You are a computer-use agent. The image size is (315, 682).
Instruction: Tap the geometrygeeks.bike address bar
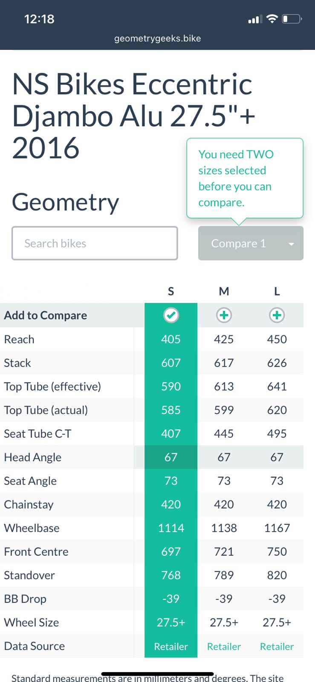(x=157, y=38)
